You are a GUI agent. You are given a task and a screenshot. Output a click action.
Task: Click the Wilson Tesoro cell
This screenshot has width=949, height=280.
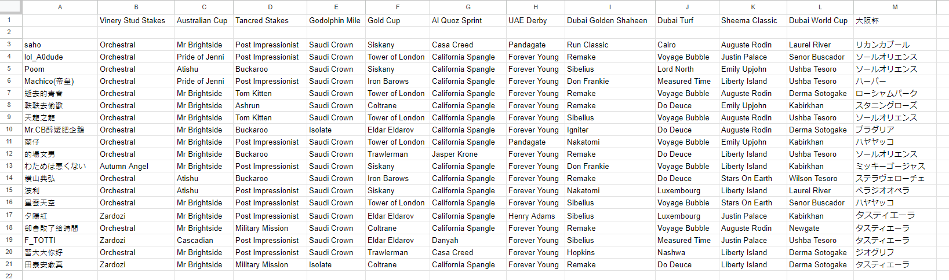click(820, 178)
